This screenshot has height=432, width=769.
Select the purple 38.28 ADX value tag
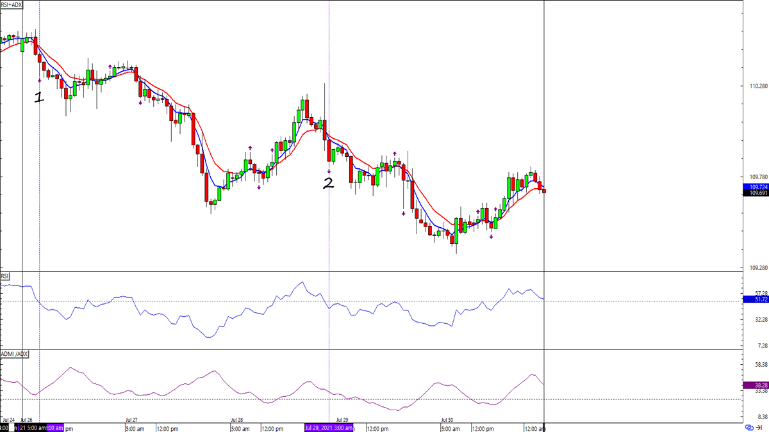pyautogui.click(x=756, y=385)
